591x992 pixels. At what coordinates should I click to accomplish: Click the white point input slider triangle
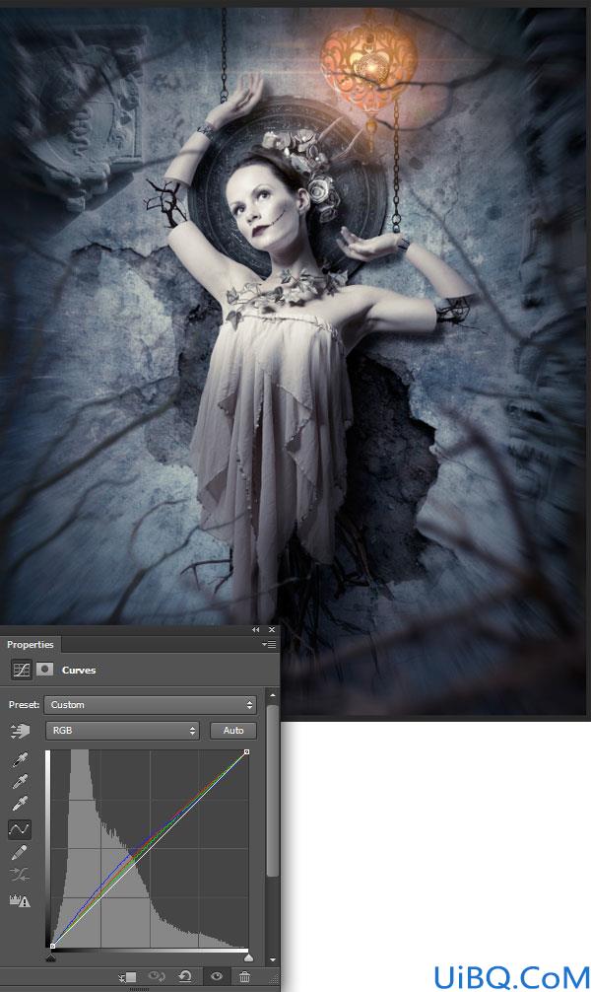pyautogui.click(x=248, y=957)
